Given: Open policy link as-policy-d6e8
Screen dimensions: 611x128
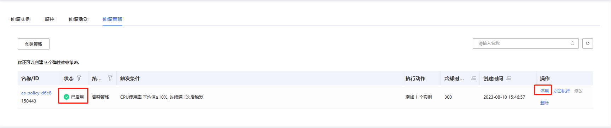Looking at the screenshot, I should [36, 93].
